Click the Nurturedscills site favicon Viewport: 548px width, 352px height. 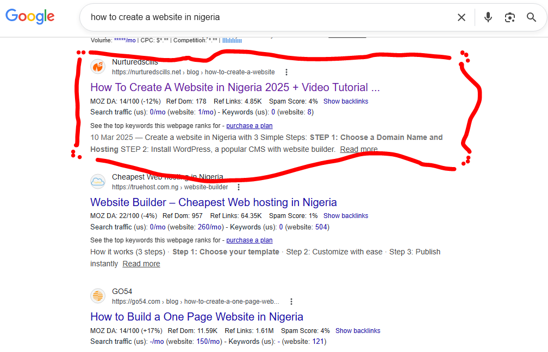point(98,67)
